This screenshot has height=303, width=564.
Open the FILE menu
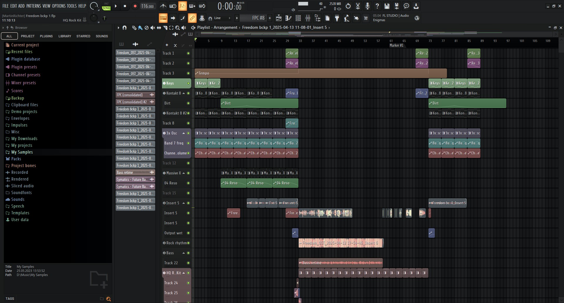click(x=6, y=6)
